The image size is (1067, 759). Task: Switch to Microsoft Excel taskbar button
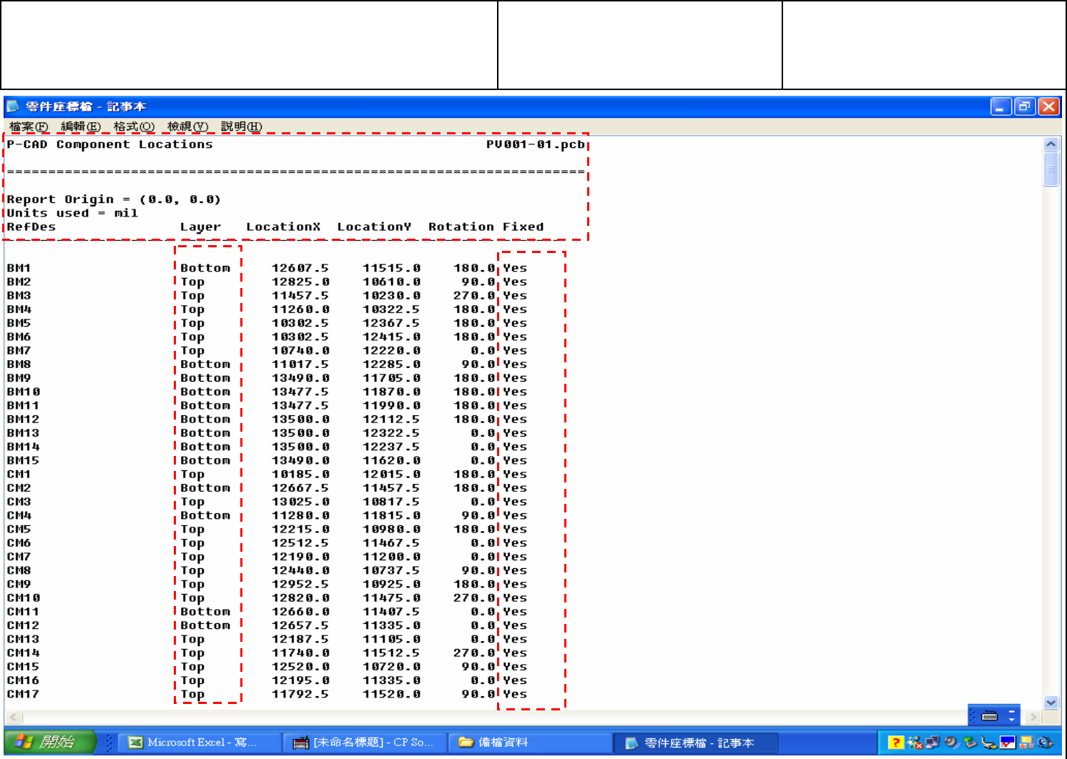coord(193,743)
